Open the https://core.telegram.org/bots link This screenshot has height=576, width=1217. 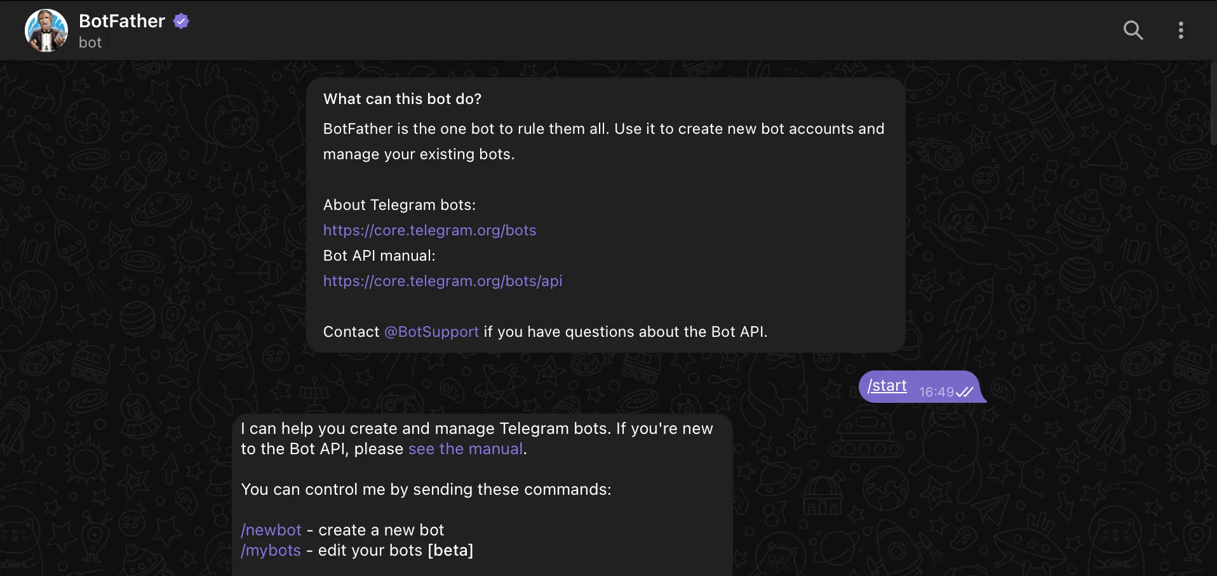coord(429,230)
